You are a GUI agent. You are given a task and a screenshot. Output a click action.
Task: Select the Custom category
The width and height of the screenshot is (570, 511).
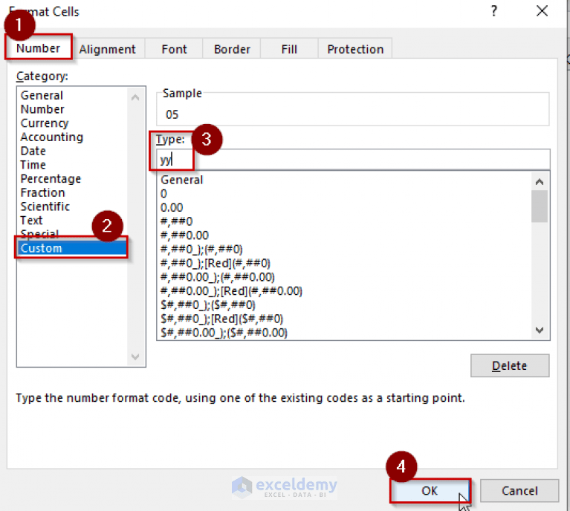pyautogui.click(x=72, y=248)
